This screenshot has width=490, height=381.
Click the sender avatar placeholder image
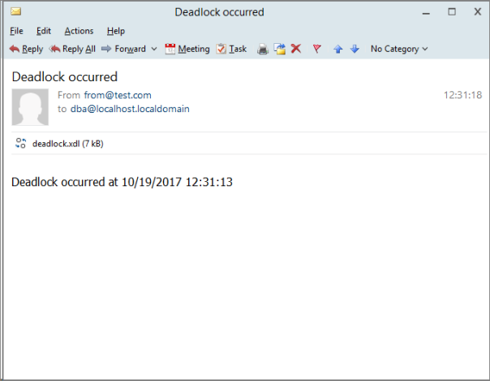(30, 107)
